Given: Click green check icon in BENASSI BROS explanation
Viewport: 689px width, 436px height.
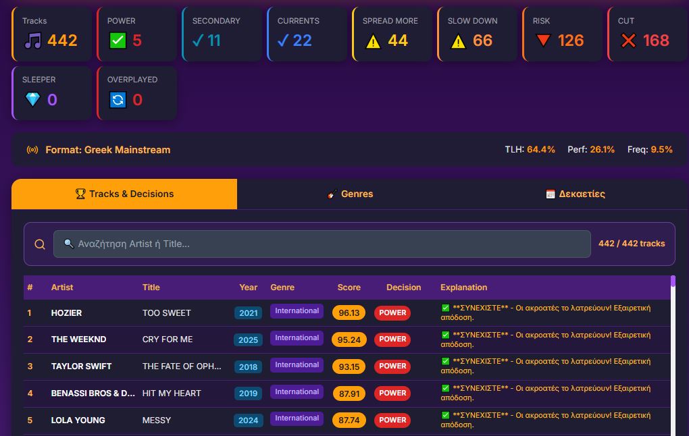Looking at the screenshot, I should coord(445,388).
